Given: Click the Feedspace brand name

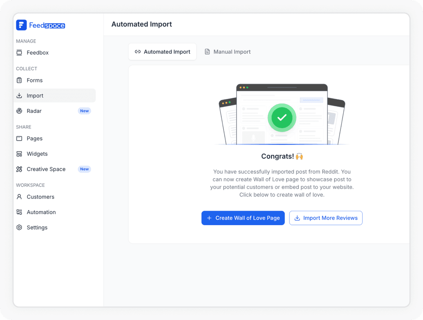Looking at the screenshot, I should pos(47,25).
